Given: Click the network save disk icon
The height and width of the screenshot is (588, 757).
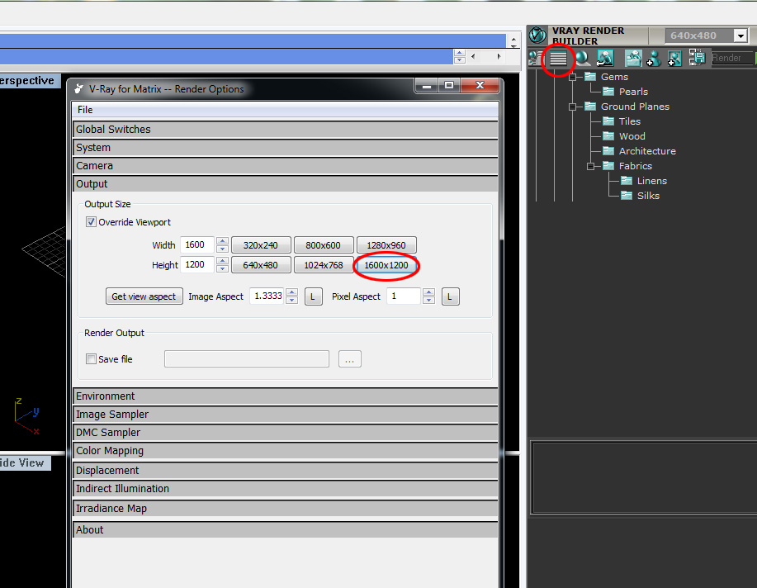Looking at the screenshot, I should [x=697, y=58].
